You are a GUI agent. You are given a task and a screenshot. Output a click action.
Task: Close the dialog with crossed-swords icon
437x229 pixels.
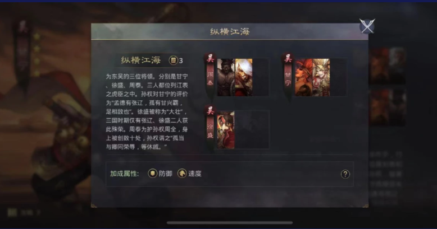pos(367,26)
